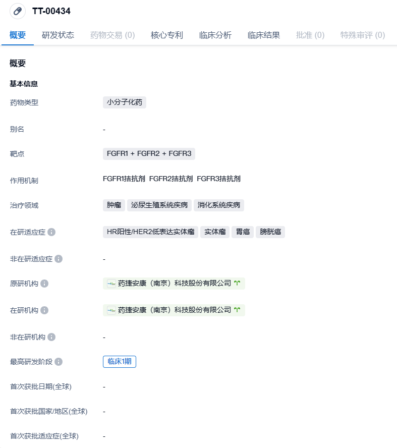Click the 小分子化药 drug type tag
This screenshot has height=448, width=397.
[125, 102]
